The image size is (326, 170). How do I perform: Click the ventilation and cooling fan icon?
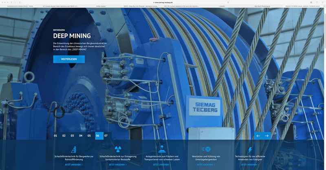206,149
